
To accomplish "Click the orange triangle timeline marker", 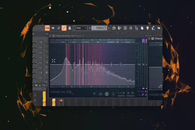I will click(61, 100).
